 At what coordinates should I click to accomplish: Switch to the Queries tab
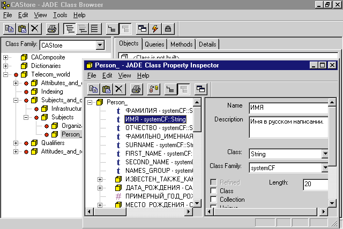154,44
